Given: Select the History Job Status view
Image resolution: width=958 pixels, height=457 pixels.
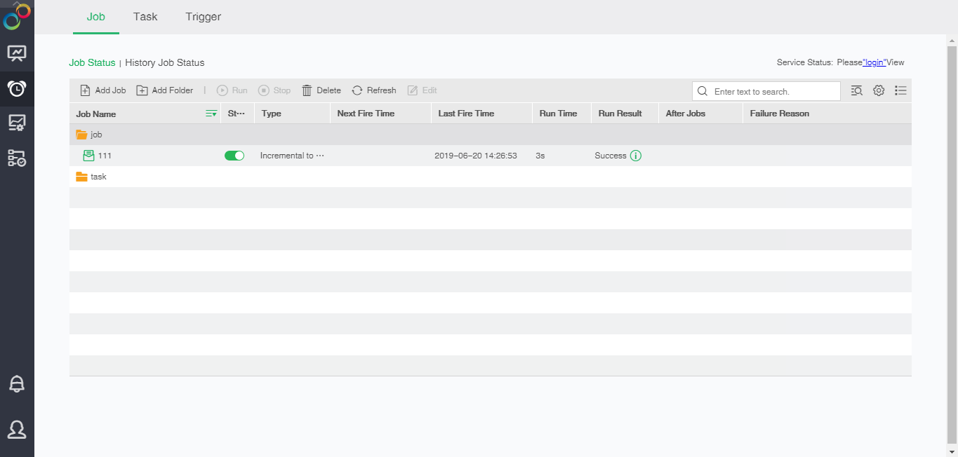Looking at the screenshot, I should pyautogui.click(x=165, y=62).
